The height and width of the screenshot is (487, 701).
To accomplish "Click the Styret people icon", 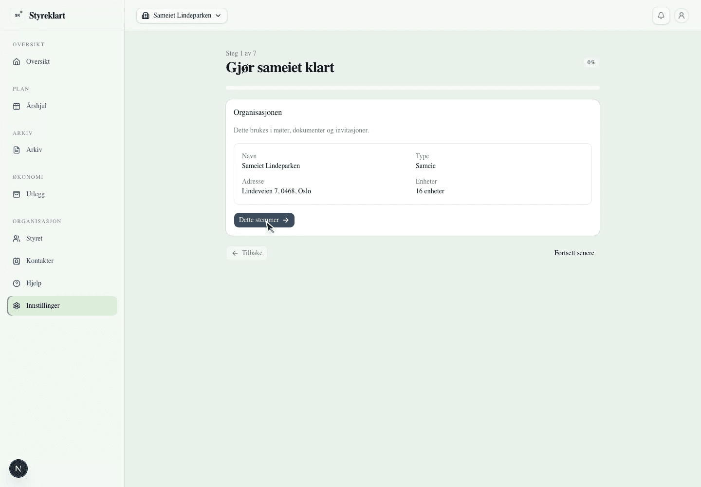I will (17, 239).
